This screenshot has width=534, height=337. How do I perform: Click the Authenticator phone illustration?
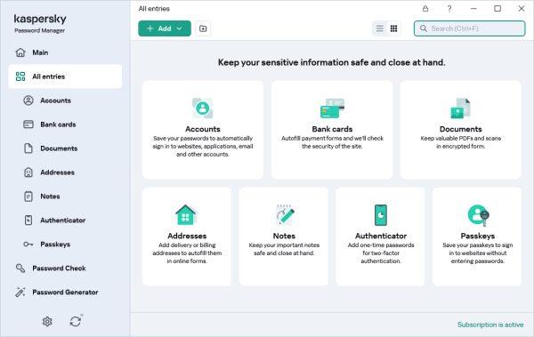click(381, 215)
